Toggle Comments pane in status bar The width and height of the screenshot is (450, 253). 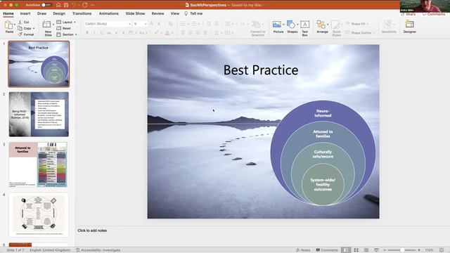[x=327, y=250]
